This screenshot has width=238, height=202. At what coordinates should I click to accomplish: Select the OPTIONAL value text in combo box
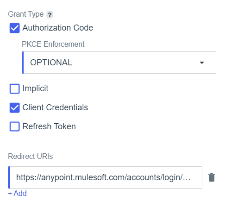pyautogui.click(x=51, y=63)
